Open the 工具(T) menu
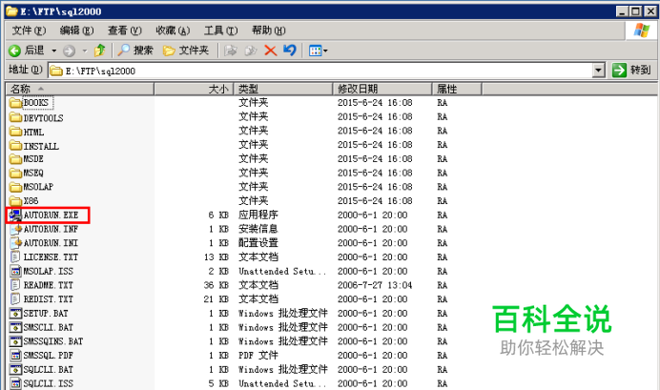Image resolution: width=660 pixels, height=390 pixels. [x=220, y=31]
